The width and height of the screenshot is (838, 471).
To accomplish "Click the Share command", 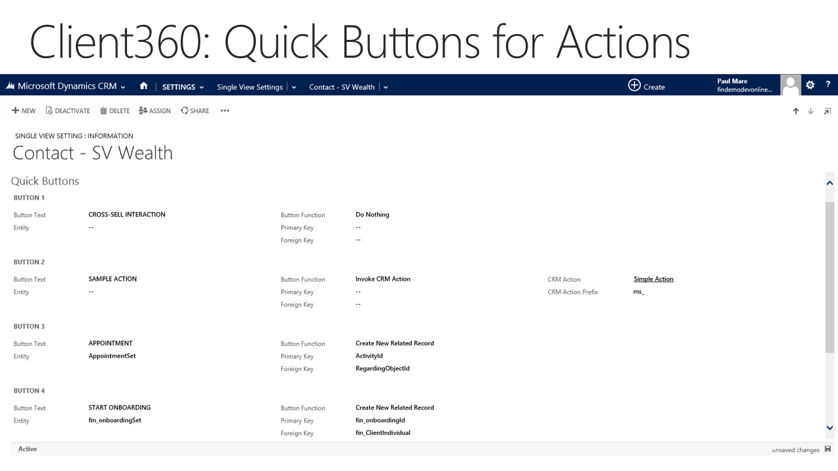I will tap(195, 111).
